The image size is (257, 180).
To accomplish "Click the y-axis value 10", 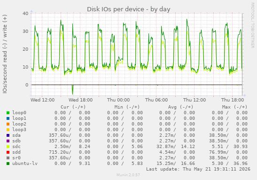I will pyautogui.click(x=25, y=67).
